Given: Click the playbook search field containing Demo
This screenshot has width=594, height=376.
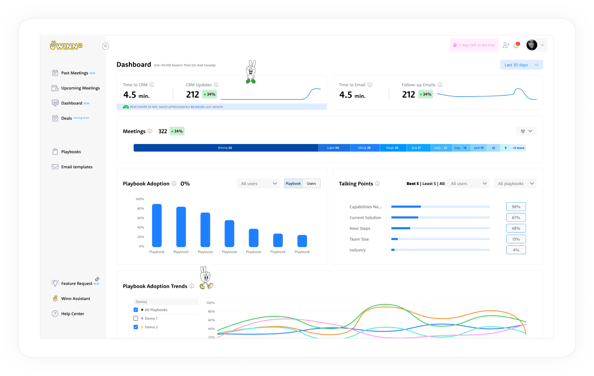Looking at the screenshot, I should pyautogui.click(x=166, y=302).
